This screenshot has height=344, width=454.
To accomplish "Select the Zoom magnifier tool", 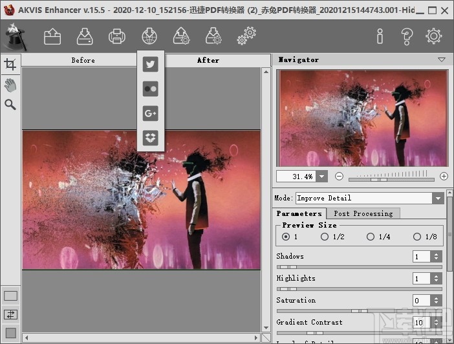I will click(x=10, y=105).
